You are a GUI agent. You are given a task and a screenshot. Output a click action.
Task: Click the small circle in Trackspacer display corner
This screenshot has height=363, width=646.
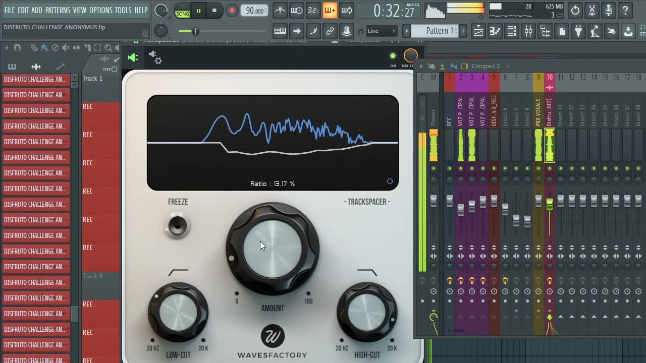pos(390,181)
